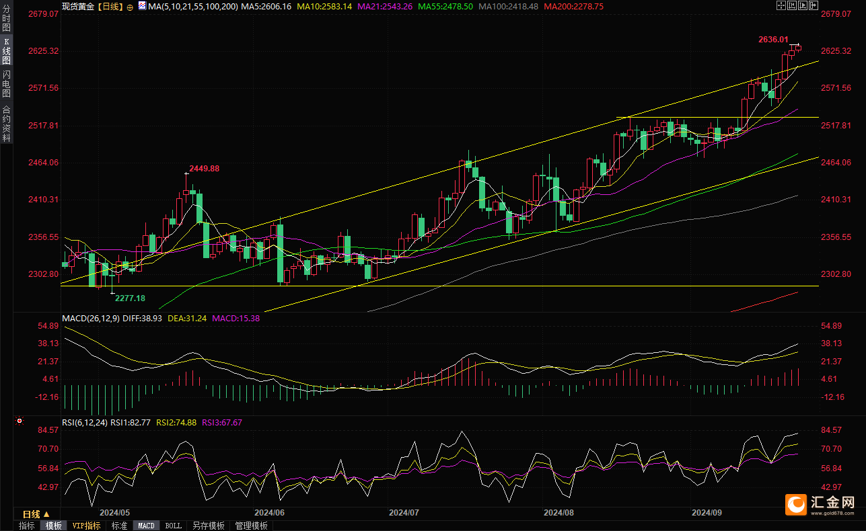This screenshot has height=531, width=866.
Task: Click the 2024/07 date axis label
Action: point(404,512)
